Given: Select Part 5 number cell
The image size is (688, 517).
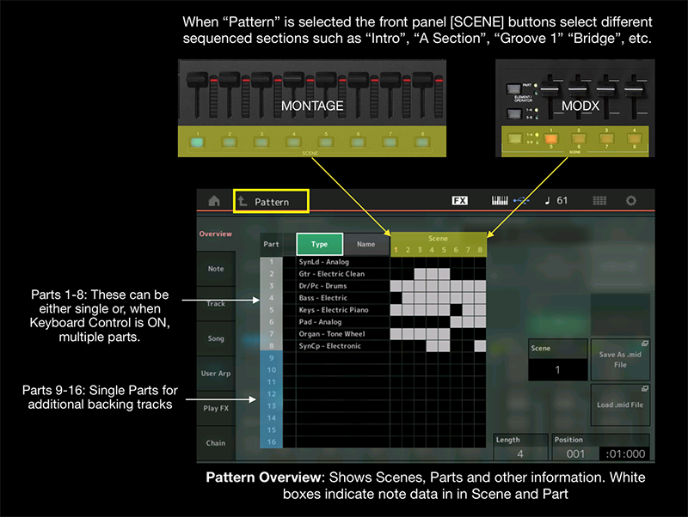Looking at the screenshot, I should point(271,310).
